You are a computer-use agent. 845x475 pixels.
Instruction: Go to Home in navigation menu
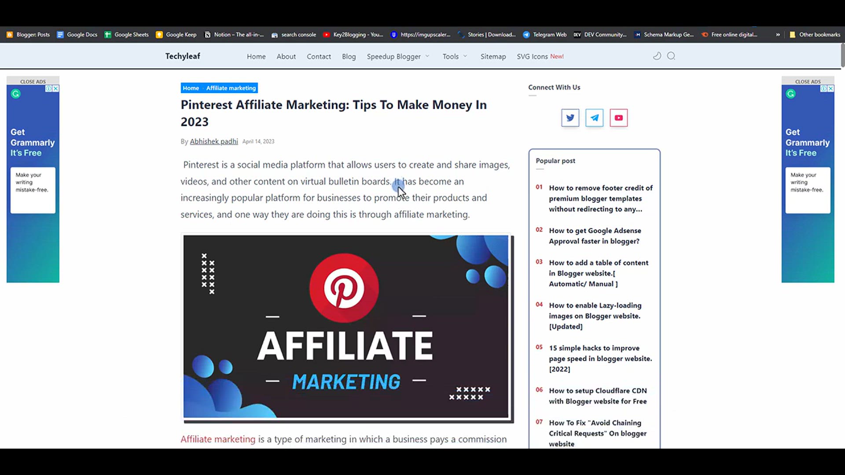(256, 56)
